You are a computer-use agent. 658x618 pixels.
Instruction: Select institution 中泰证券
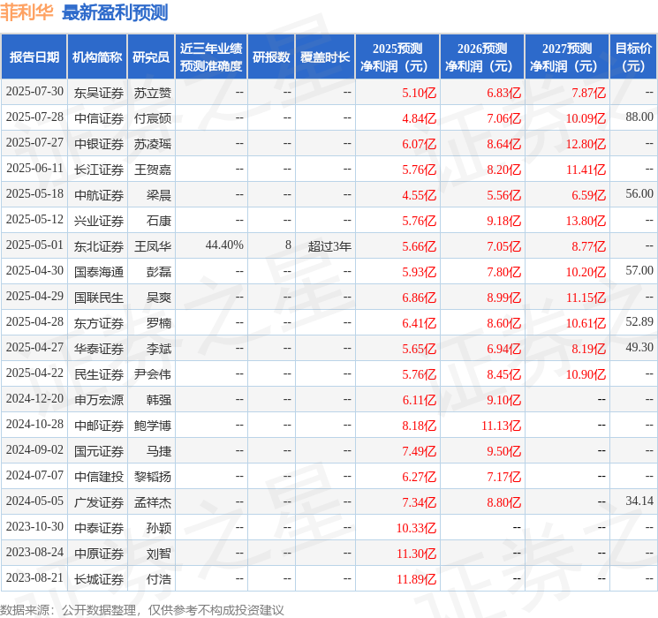click(99, 528)
